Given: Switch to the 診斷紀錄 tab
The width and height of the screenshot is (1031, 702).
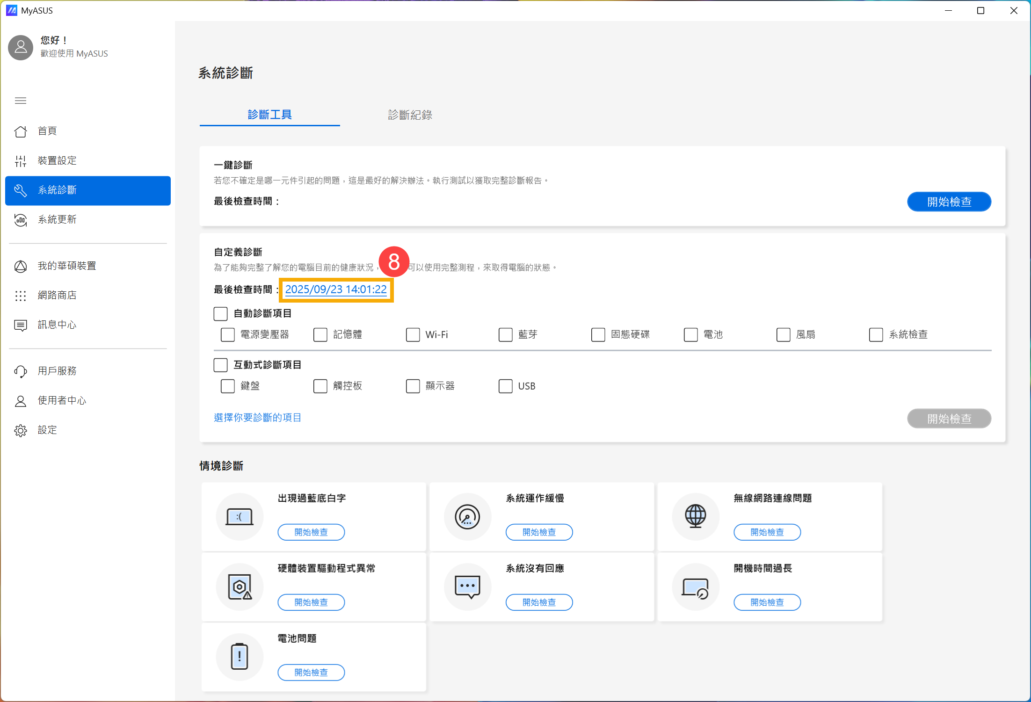Looking at the screenshot, I should [x=410, y=115].
